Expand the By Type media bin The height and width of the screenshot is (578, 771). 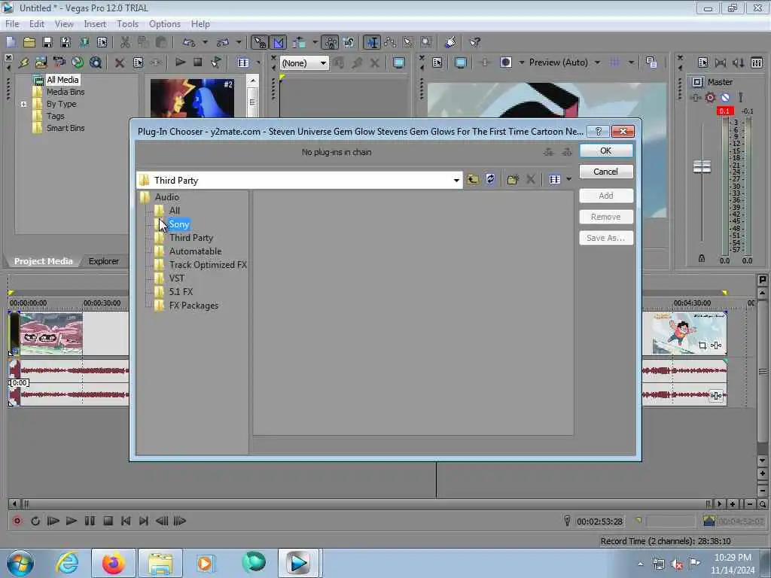pos(23,104)
